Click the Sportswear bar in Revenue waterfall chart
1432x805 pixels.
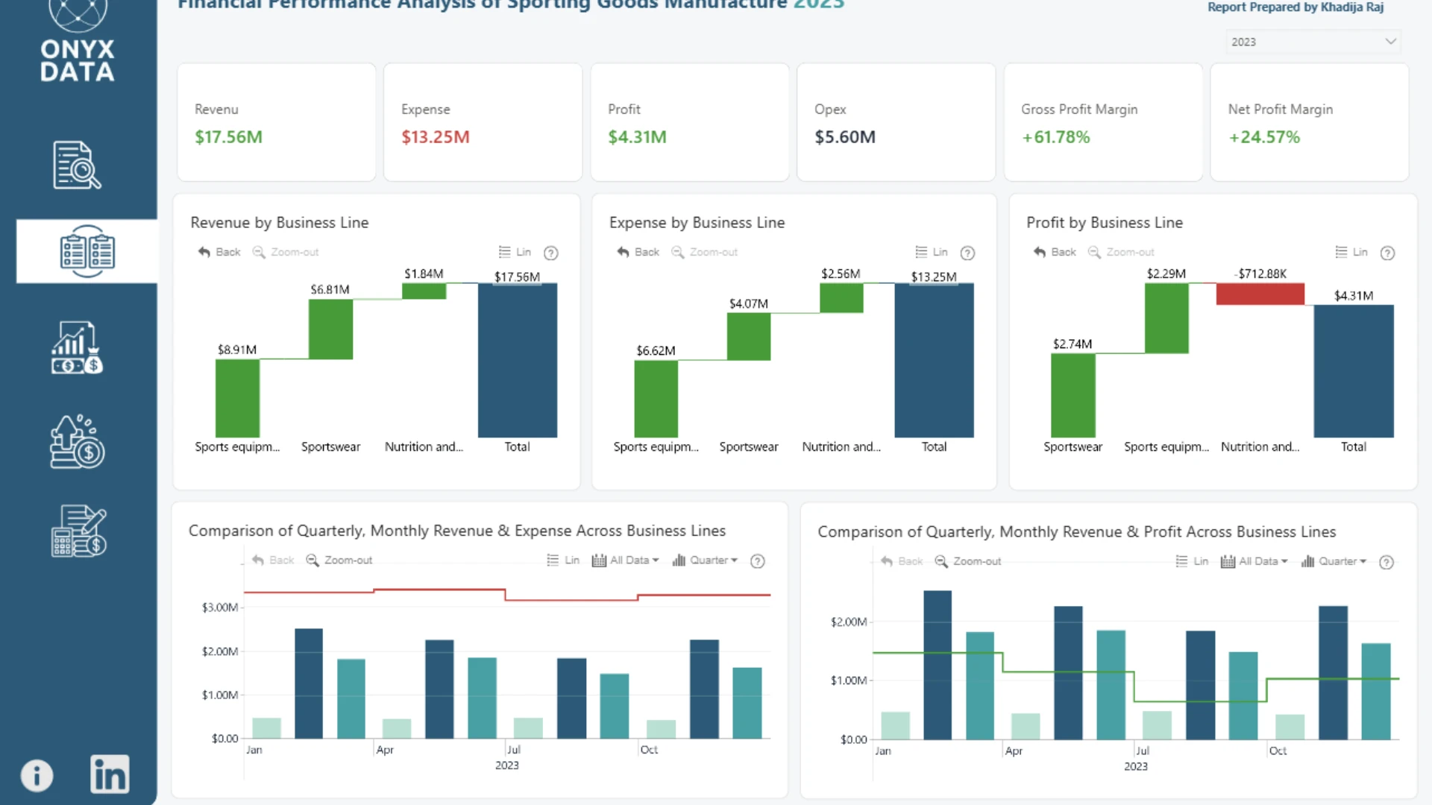330,329
